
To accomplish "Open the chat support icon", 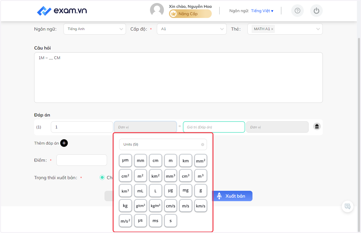I will pyautogui.click(x=347, y=206).
